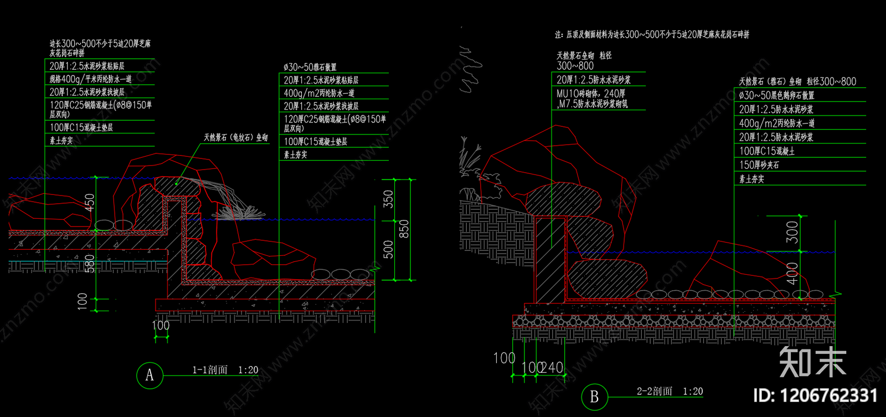Select the 150厚砂夹石 layer label
This screenshot has width=886, height=417.
click(x=759, y=165)
